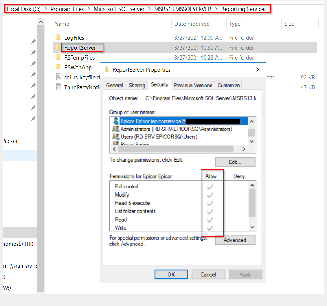
Task: Collapse the navigation pane with the chevron
Action: [x=41, y=21]
